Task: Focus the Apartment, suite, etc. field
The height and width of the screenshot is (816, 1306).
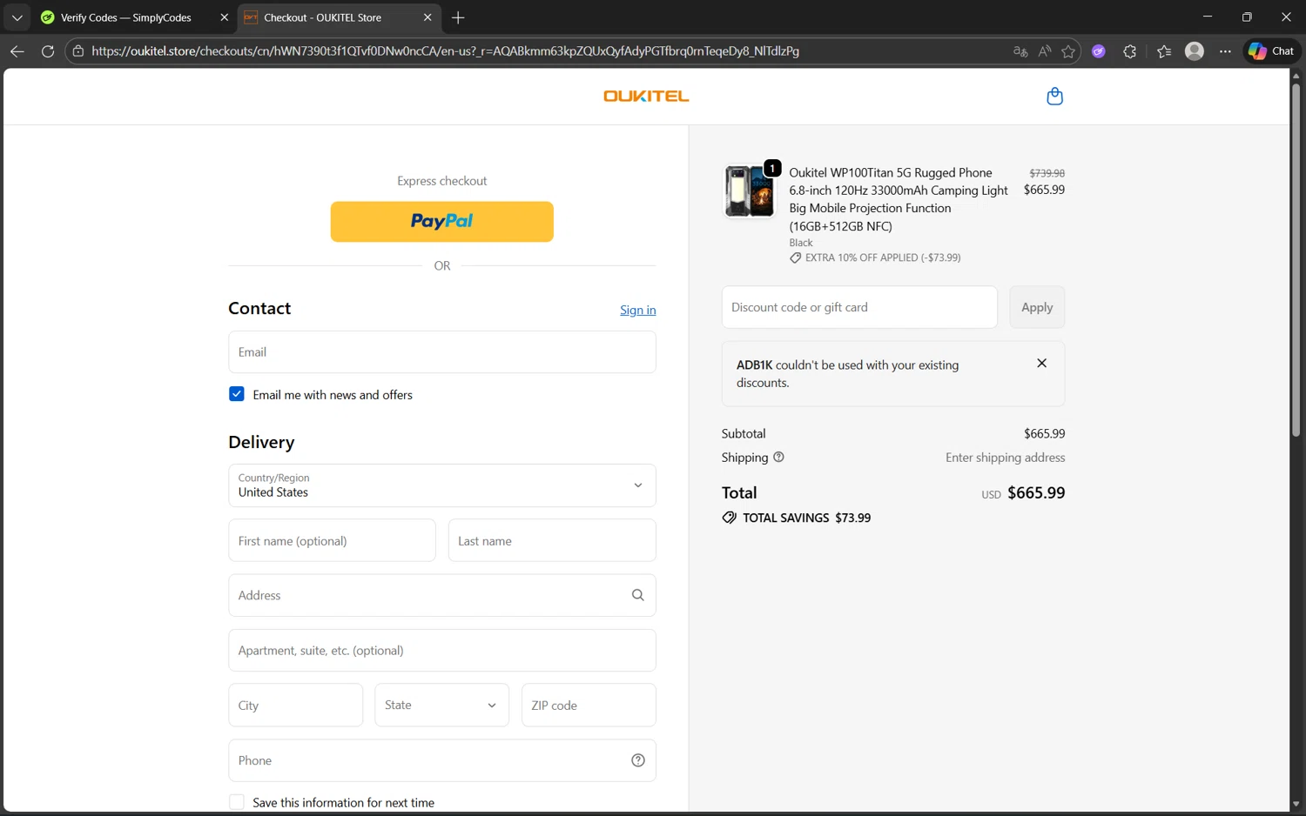Action: (442, 650)
